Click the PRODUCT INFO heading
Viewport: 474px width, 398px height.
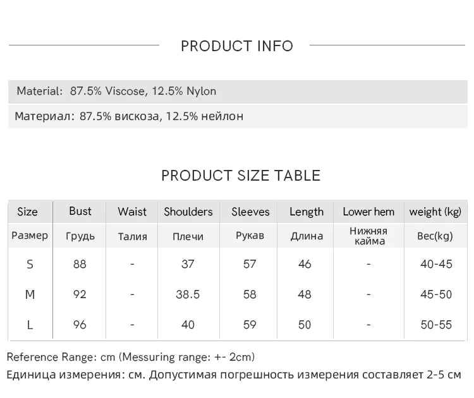pyautogui.click(x=237, y=46)
